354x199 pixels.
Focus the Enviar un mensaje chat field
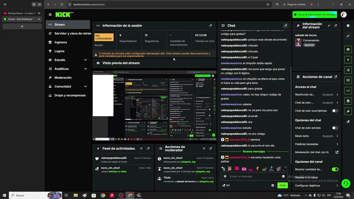(x=254, y=176)
